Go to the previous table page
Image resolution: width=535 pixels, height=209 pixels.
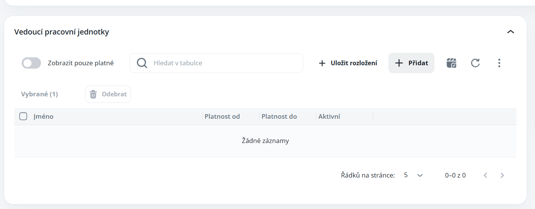pyautogui.click(x=486, y=175)
